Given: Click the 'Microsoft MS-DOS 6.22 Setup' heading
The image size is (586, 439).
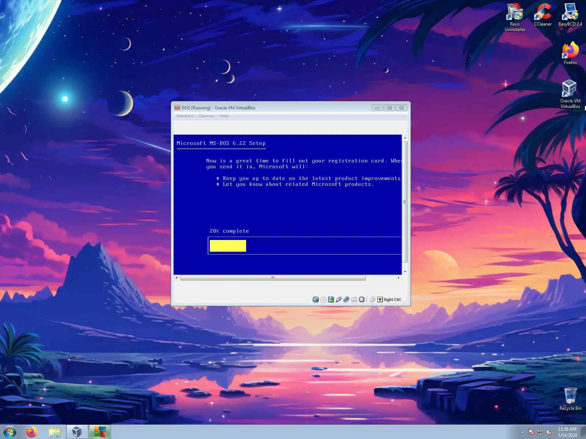Looking at the screenshot, I should tap(221, 143).
